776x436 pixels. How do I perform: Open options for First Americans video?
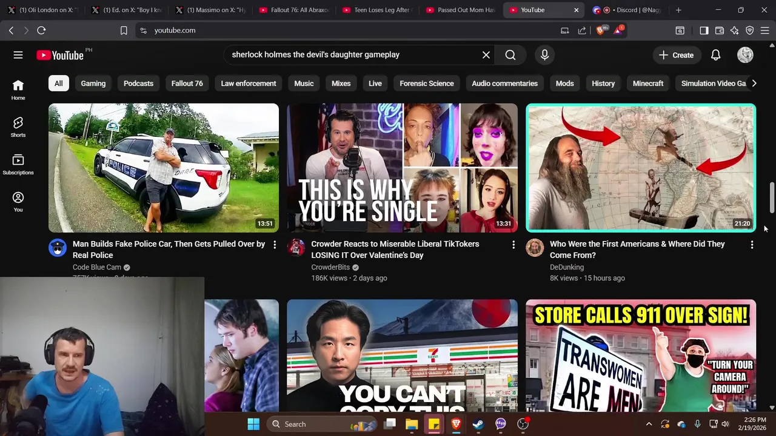click(x=752, y=245)
